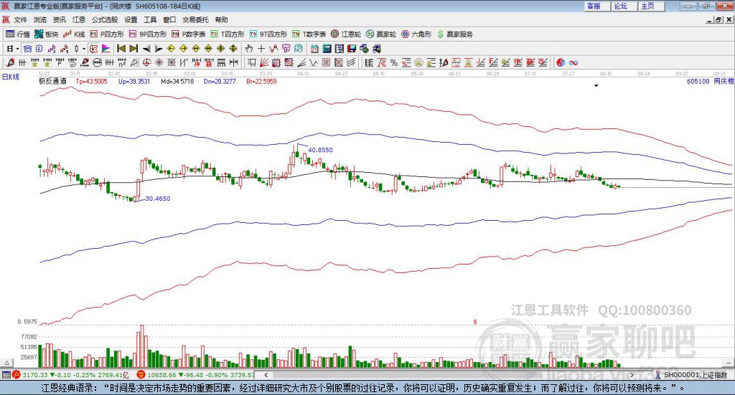Click the 论坛 button
The image size is (735, 395).
tap(624, 6)
